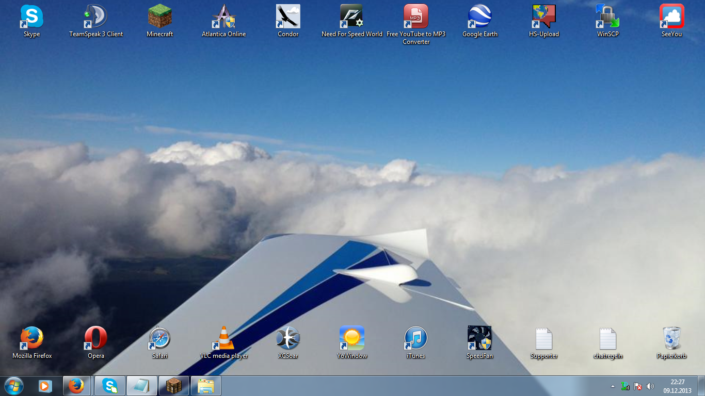Open the Windows Start menu

click(13, 386)
